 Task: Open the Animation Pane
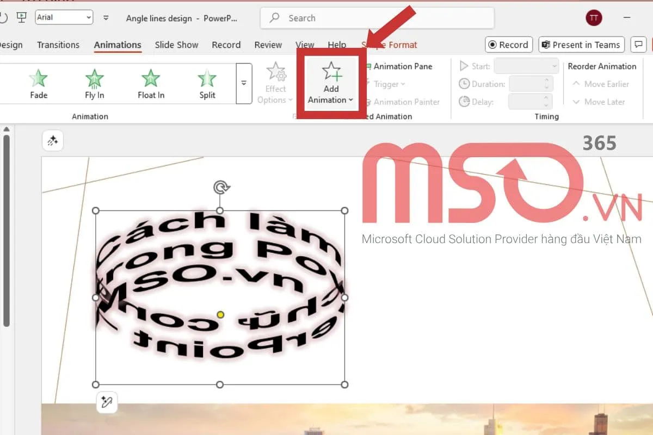coord(402,66)
